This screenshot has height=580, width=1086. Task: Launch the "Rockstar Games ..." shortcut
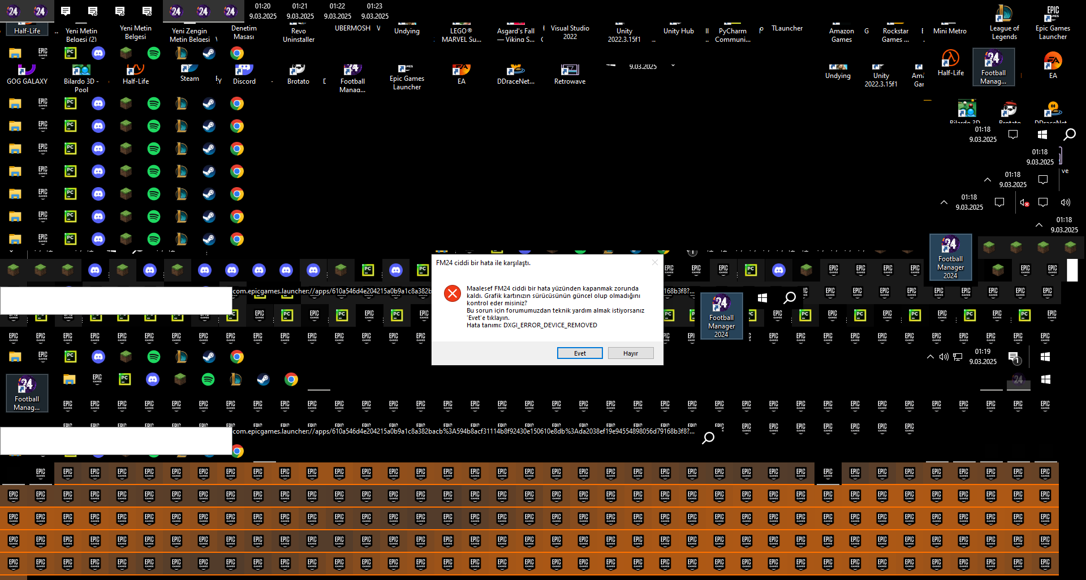point(896,34)
